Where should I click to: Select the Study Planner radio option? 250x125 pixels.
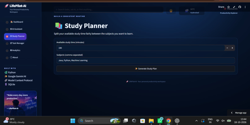[x=7, y=36]
